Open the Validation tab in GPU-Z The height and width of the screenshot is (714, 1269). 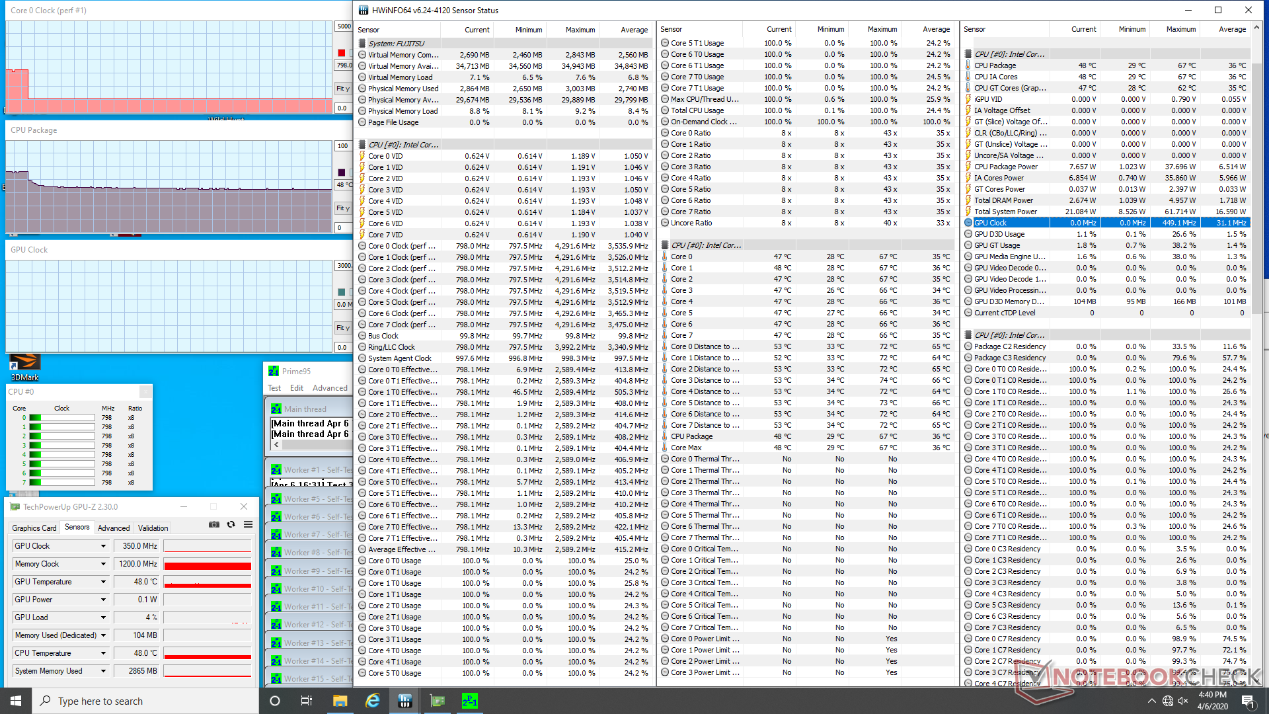153,528
